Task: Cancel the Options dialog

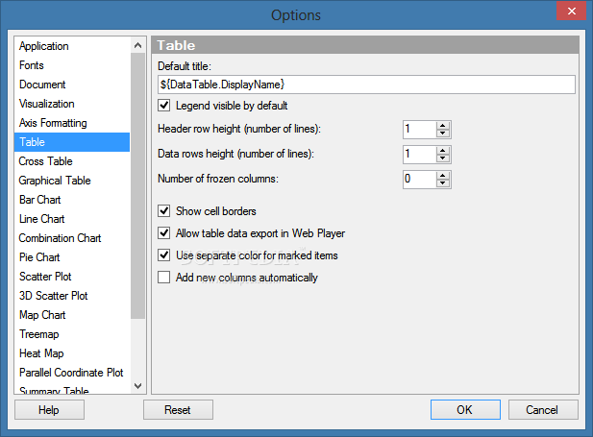Action: pyautogui.click(x=543, y=410)
